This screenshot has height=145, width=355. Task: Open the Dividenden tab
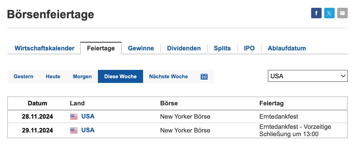coord(184,48)
